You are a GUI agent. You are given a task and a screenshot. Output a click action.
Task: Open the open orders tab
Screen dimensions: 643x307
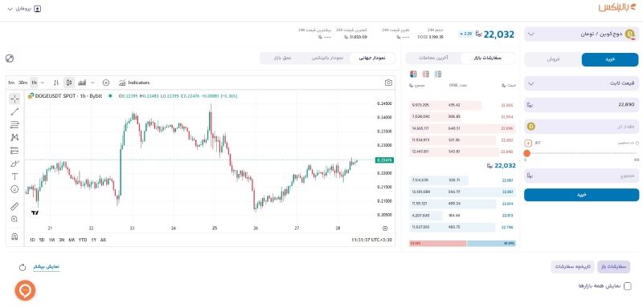tap(614, 267)
